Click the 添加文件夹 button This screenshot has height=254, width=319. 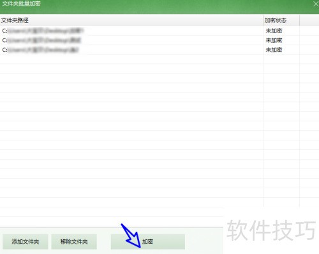click(x=26, y=242)
